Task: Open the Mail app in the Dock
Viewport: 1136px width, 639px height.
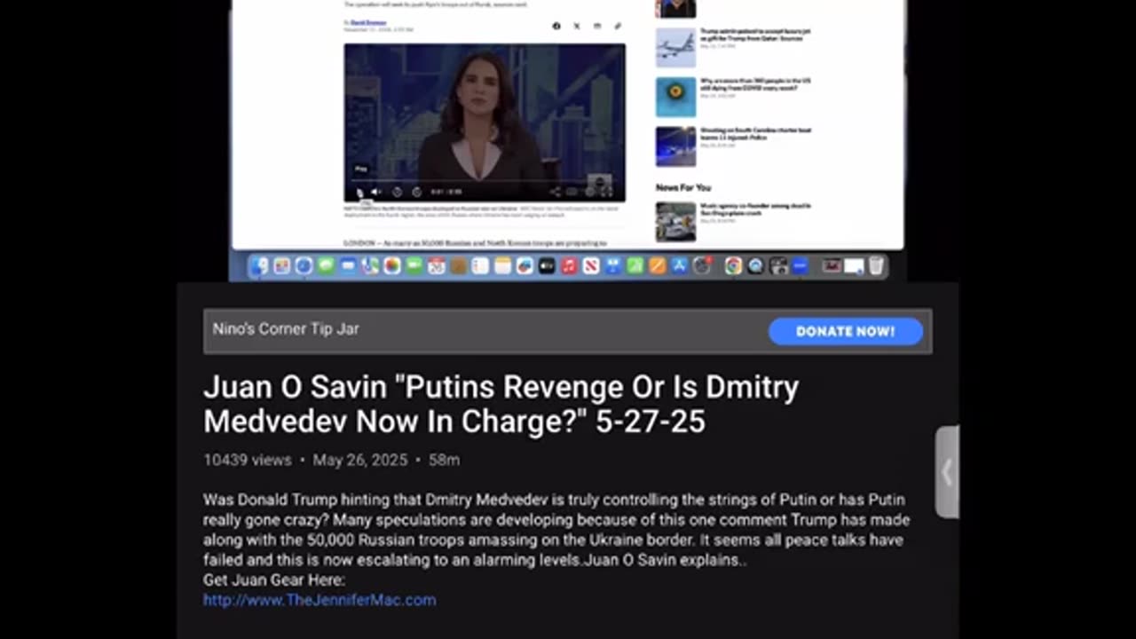Action: [x=348, y=265]
